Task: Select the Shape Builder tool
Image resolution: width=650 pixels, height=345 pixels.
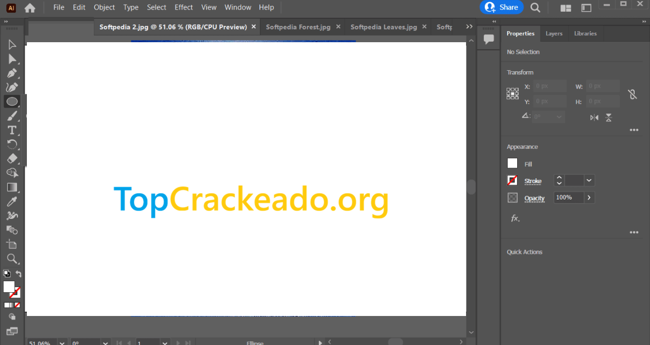Action: (12, 173)
